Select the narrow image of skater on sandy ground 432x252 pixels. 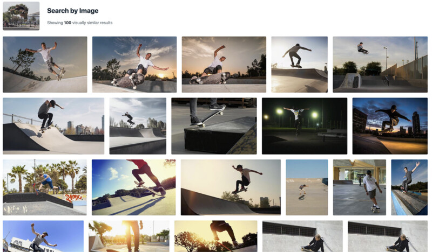pos(307,187)
